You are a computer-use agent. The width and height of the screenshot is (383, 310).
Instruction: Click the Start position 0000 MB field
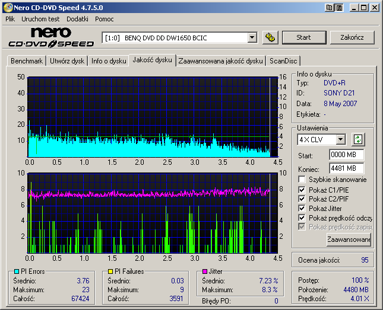pos(346,155)
